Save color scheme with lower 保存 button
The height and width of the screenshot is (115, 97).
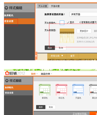(x=41, y=107)
